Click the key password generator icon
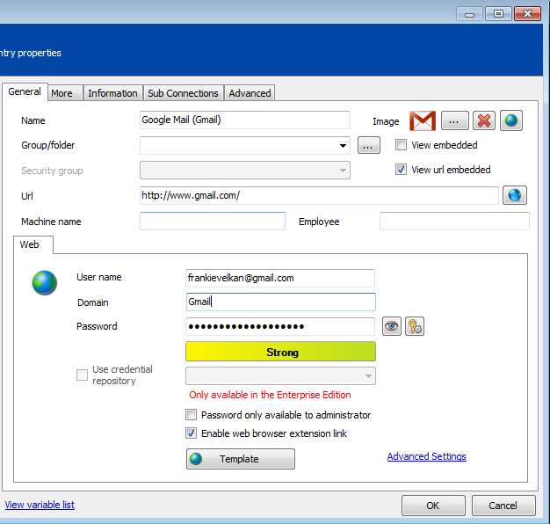 coord(415,326)
